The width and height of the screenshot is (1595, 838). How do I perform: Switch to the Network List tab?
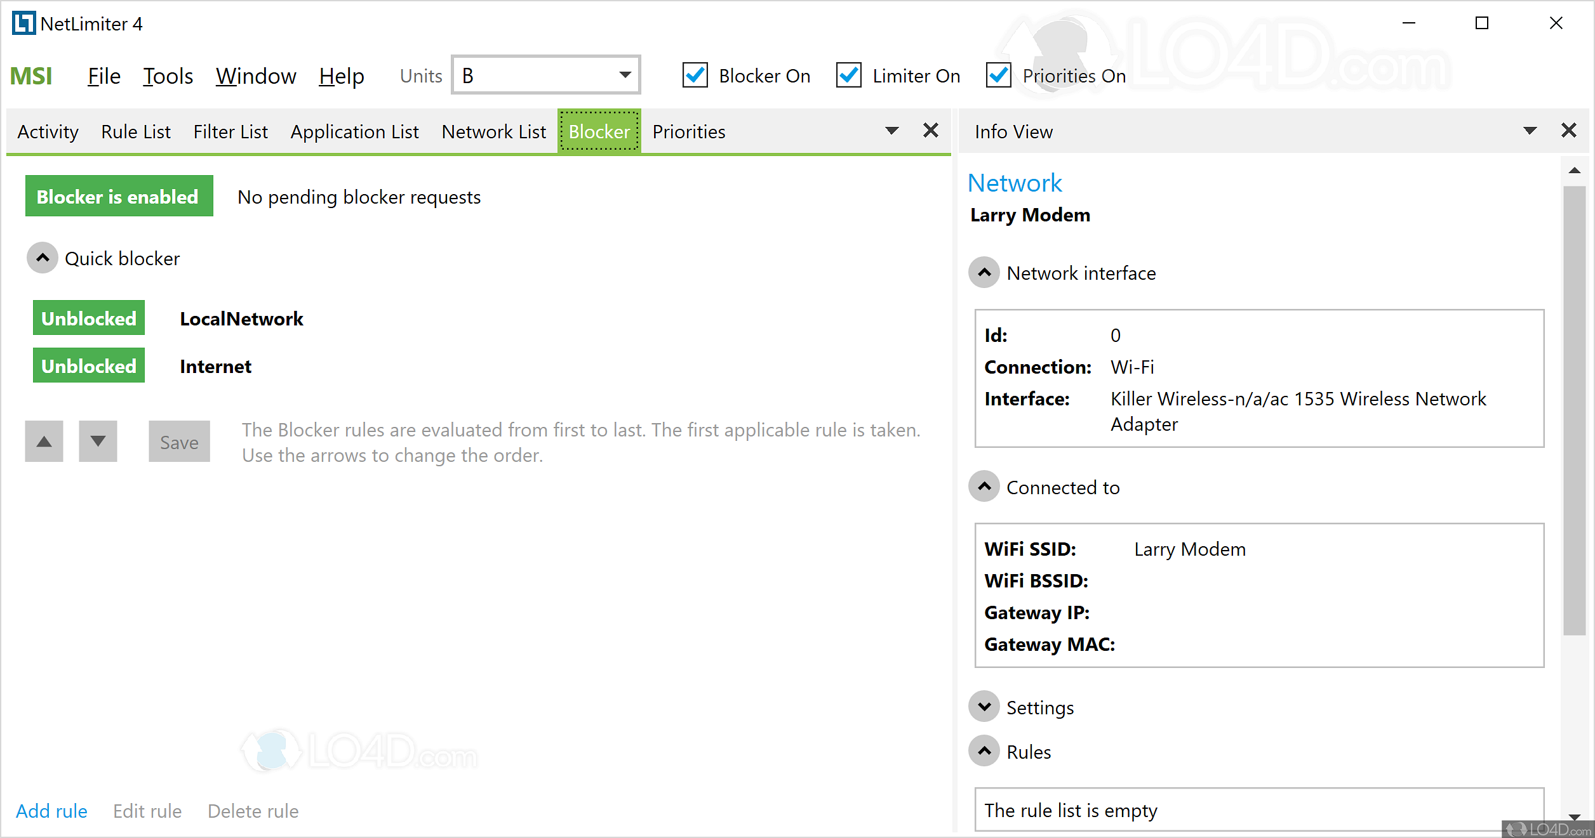494,132
